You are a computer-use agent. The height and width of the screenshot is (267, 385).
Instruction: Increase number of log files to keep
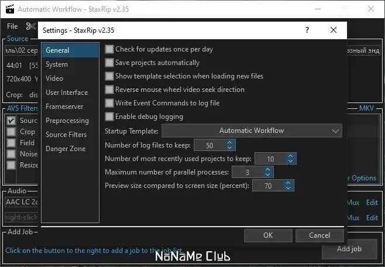tap(229, 142)
